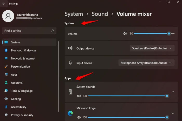182x121 pixels.
Task: Mute the system Volume speaker icon
Action: click(125, 34)
